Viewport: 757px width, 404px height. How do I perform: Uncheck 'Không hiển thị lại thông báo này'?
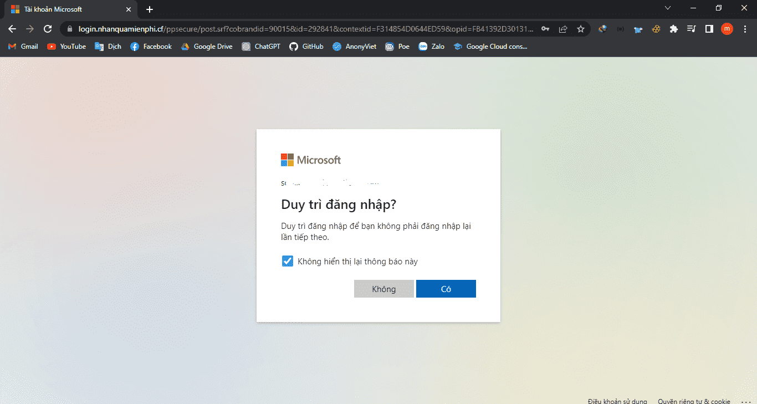(x=287, y=261)
